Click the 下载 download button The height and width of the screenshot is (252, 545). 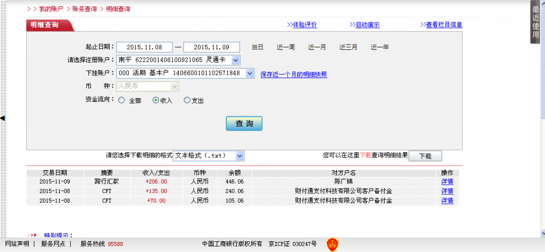pyautogui.click(x=425, y=157)
